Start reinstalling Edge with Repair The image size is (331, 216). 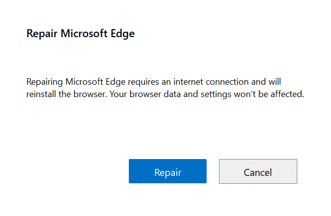(167, 171)
